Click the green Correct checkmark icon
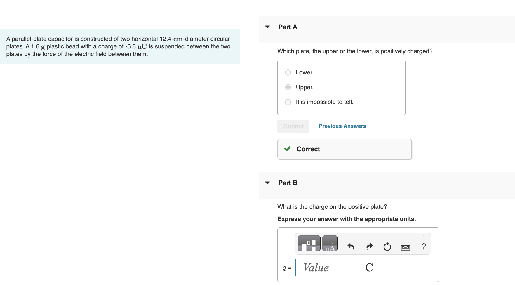 coord(288,149)
